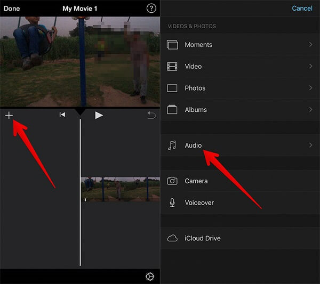The image size is (320, 284).
Task: Choose the iCloud Drive option
Action: [240, 238]
